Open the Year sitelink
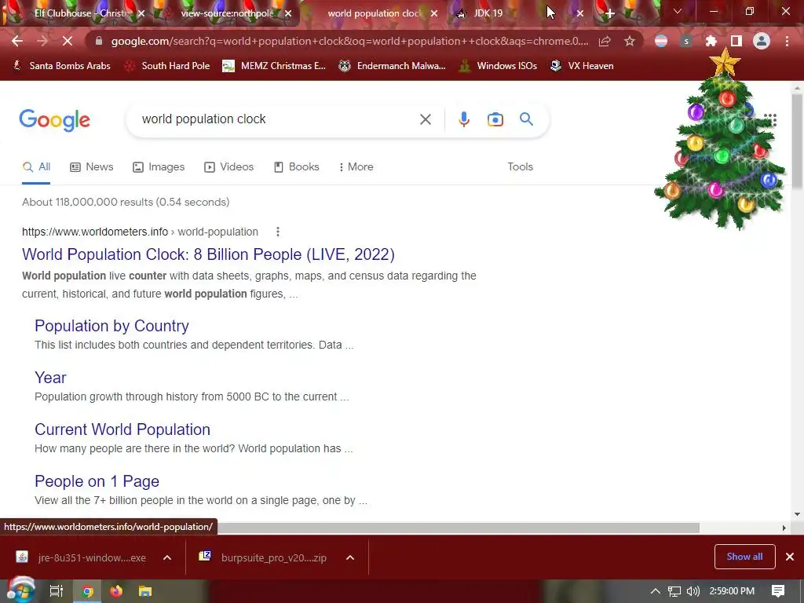Image resolution: width=804 pixels, height=603 pixels. point(50,378)
